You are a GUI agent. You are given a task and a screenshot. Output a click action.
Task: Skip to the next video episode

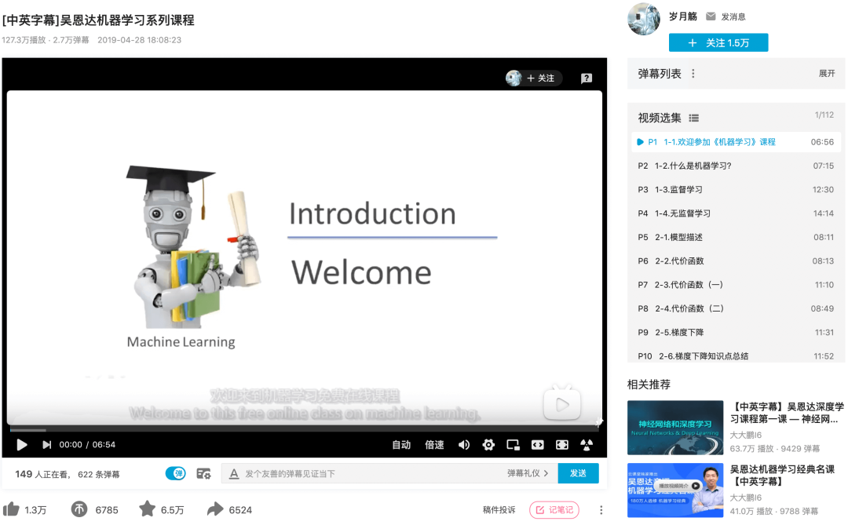pyautogui.click(x=46, y=444)
